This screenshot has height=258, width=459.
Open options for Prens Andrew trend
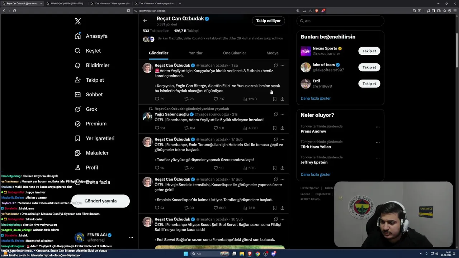click(x=378, y=127)
